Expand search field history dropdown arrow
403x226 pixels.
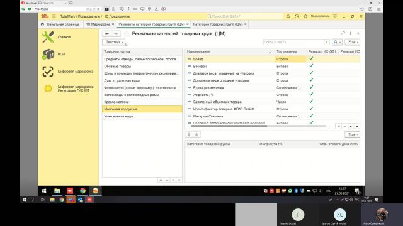point(327,42)
